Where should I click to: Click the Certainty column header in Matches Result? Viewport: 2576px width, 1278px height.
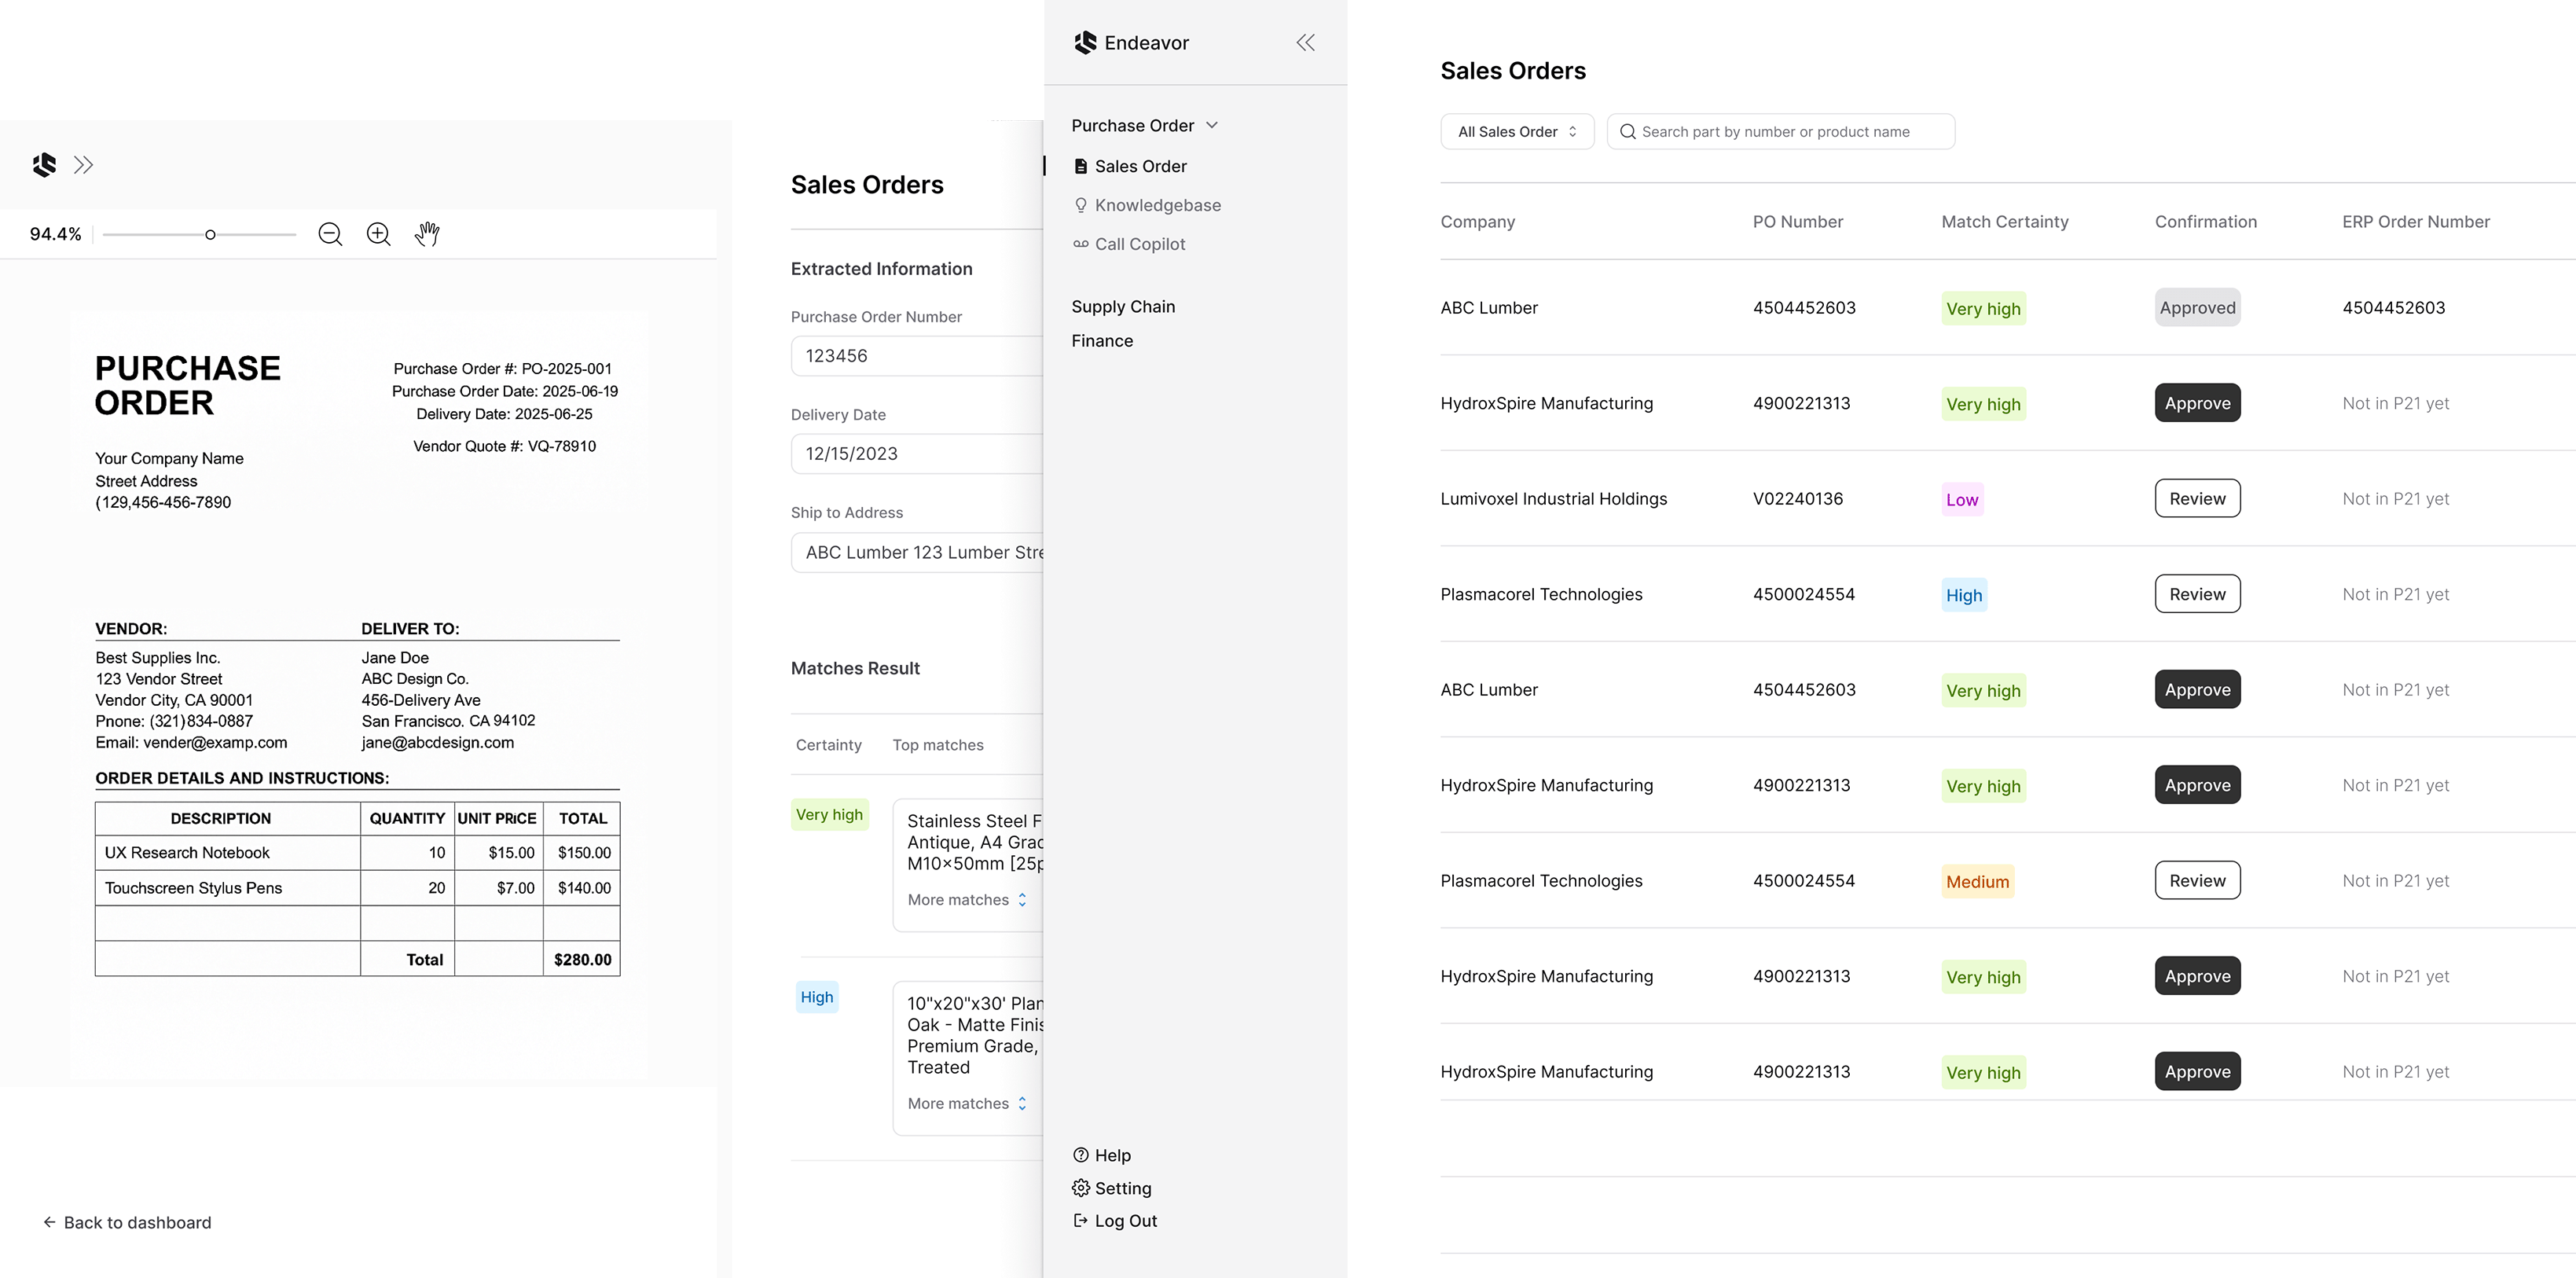pos(828,745)
